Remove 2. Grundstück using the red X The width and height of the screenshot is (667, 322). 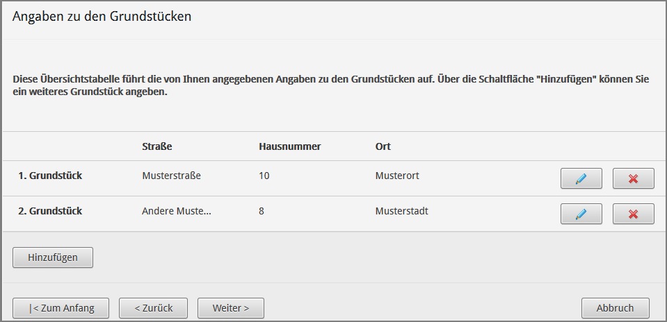click(633, 214)
